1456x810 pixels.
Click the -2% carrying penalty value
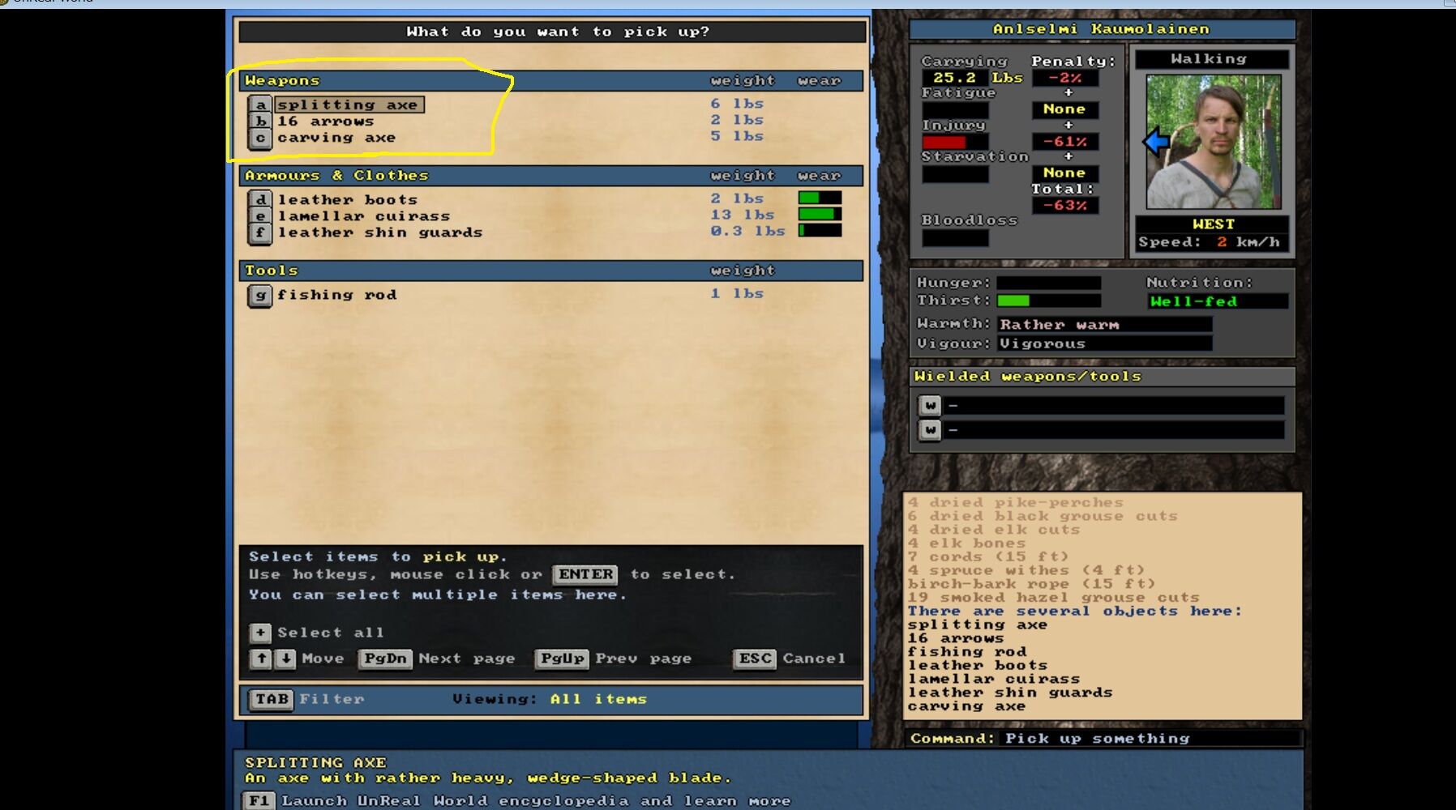point(1064,78)
